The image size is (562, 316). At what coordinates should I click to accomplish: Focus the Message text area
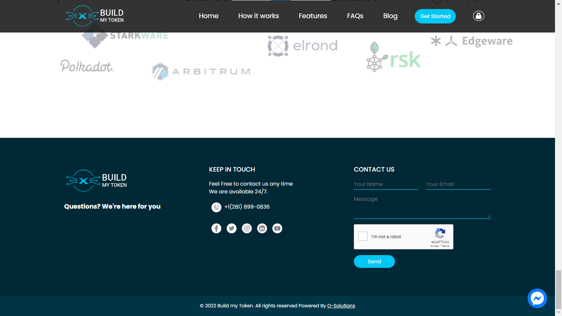point(422,206)
